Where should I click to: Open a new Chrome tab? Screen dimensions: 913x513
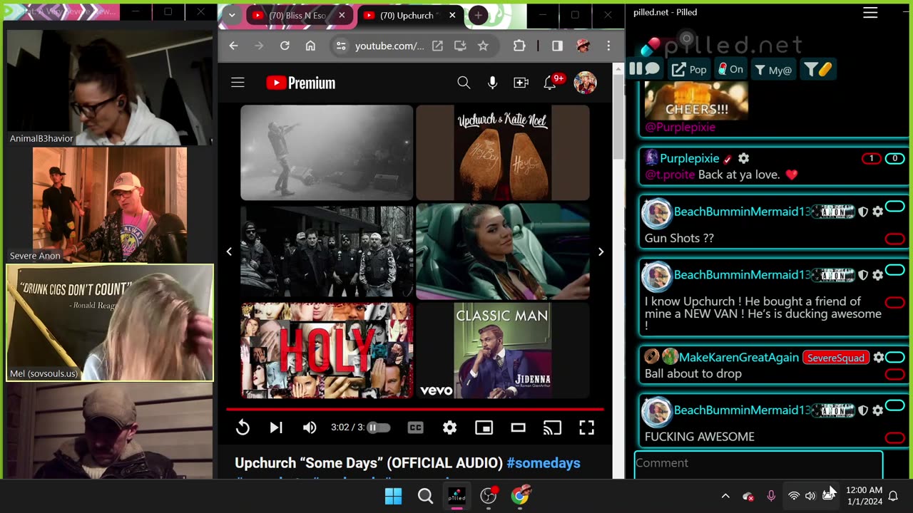pyautogui.click(x=478, y=15)
